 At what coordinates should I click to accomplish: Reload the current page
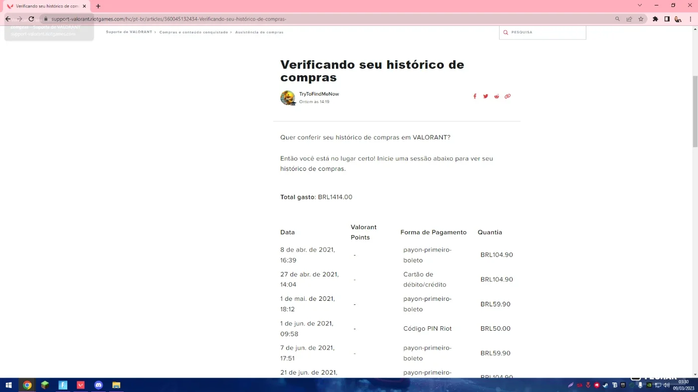pos(31,19)
